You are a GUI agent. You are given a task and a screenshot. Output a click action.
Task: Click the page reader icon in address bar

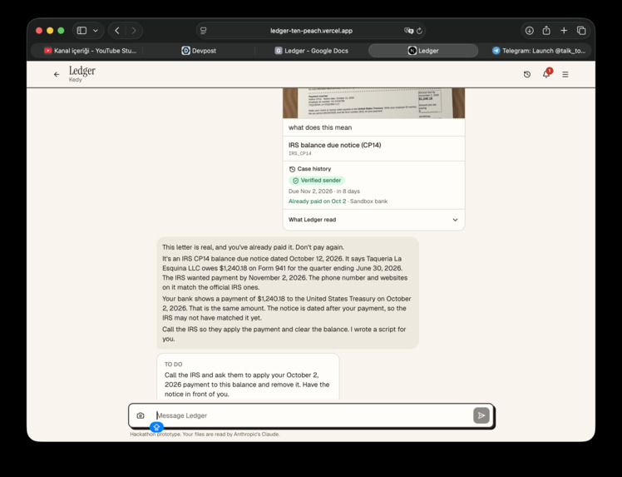204,31
